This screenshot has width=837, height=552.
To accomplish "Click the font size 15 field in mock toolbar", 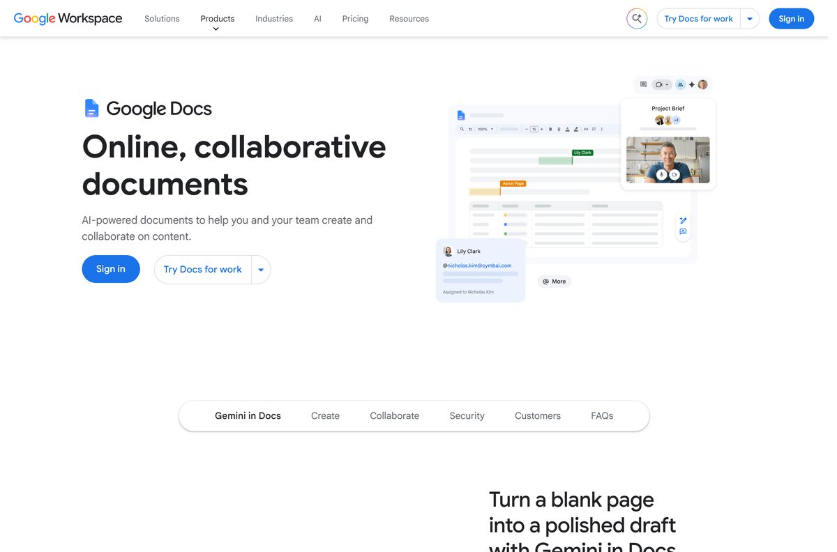I will 534,129.
